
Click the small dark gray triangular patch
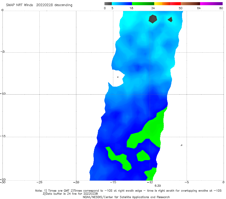click(x=170, y=20)
